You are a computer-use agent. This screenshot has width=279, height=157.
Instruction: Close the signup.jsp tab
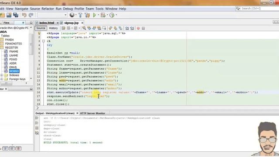pyautogui.click(x=82, y=23)
